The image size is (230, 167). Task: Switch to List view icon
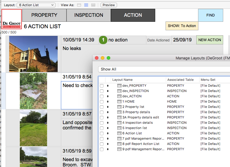(86, 5)
